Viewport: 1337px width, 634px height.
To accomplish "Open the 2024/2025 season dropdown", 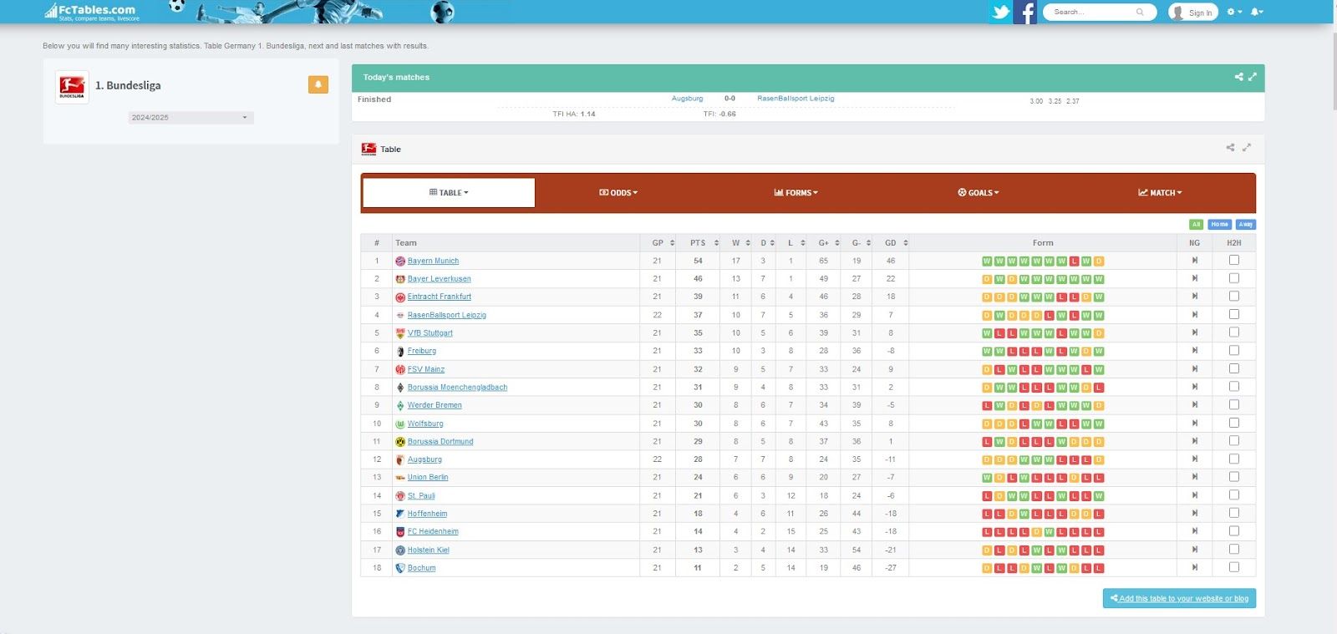I will pyautogui.click(x=191, y=118).
